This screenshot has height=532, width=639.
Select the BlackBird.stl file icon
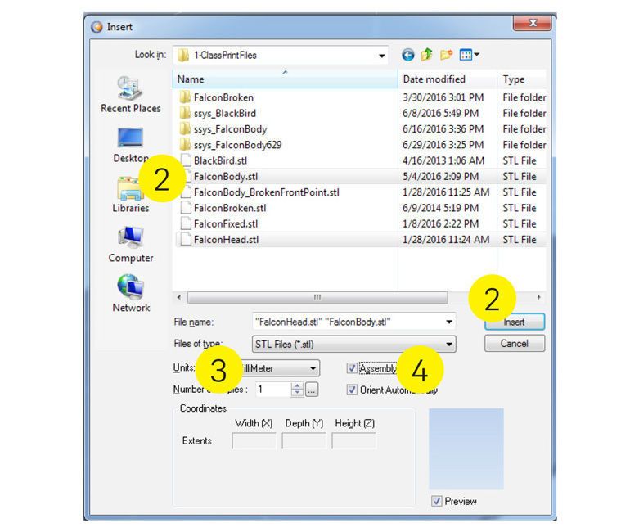186,160
